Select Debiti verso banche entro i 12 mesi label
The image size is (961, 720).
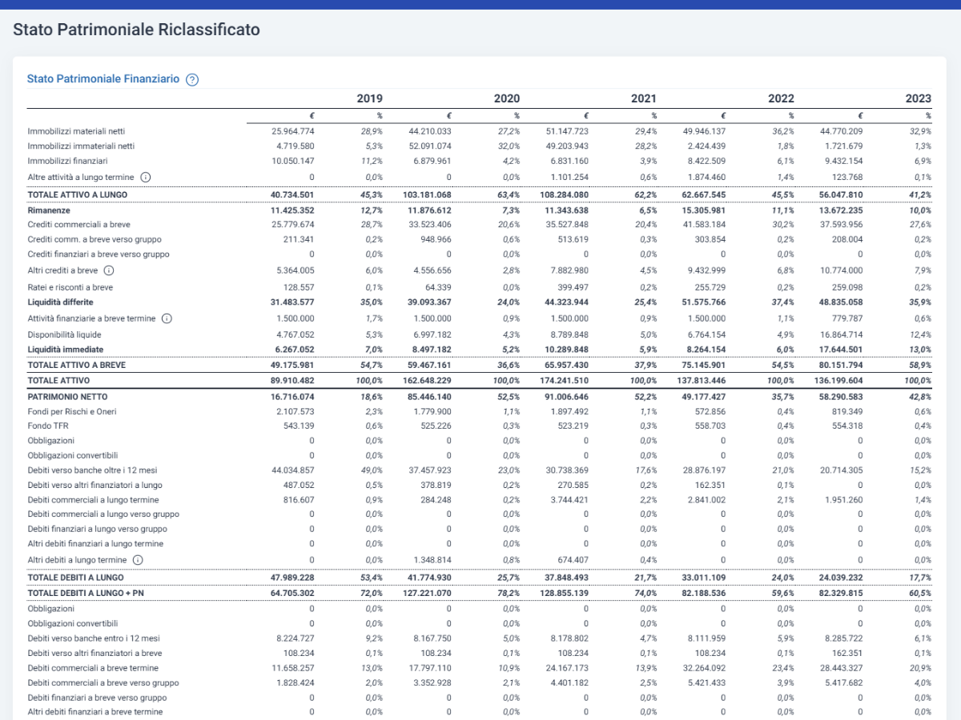pos(94,638)
